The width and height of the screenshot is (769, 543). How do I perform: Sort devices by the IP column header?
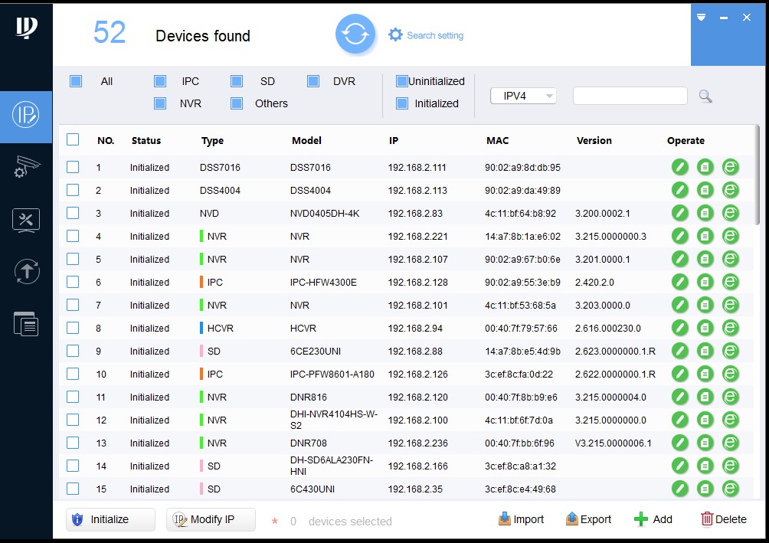tap(394, 141)
